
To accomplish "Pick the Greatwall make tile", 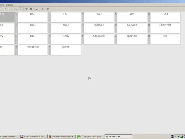I will pos(98,39).
